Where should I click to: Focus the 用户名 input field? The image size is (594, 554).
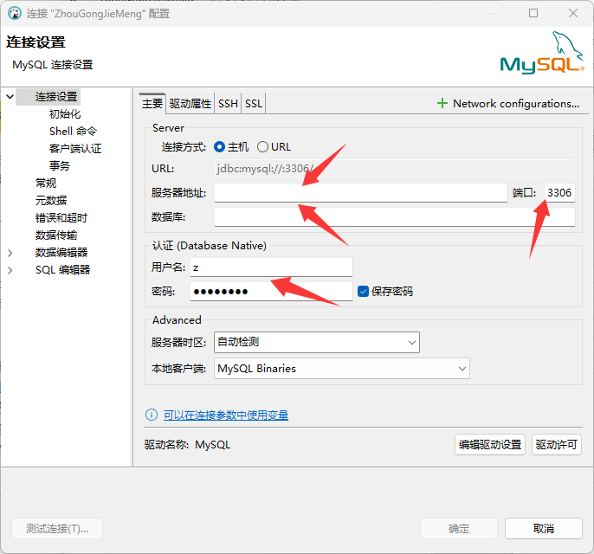pos(271,267)
